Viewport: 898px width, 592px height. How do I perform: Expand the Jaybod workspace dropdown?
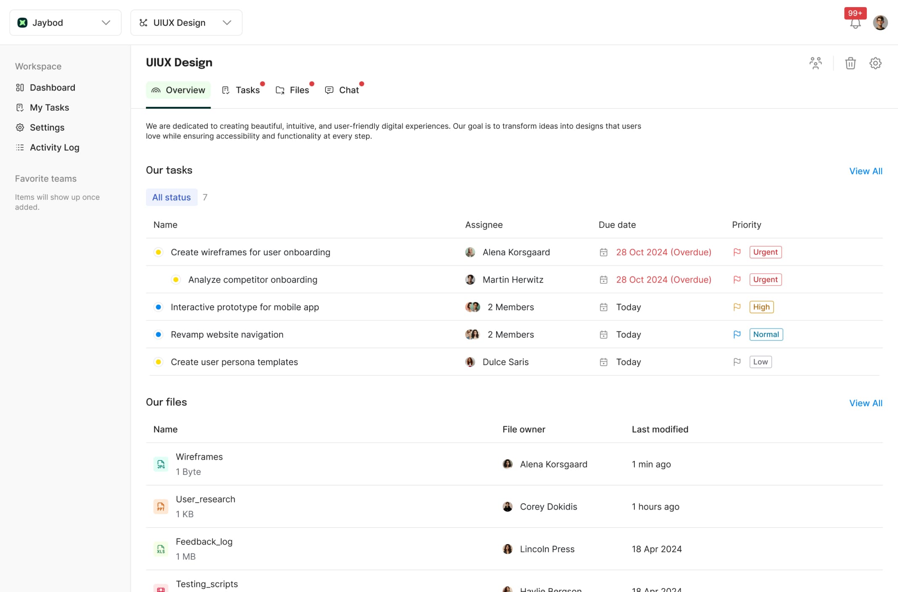point(106,23)
